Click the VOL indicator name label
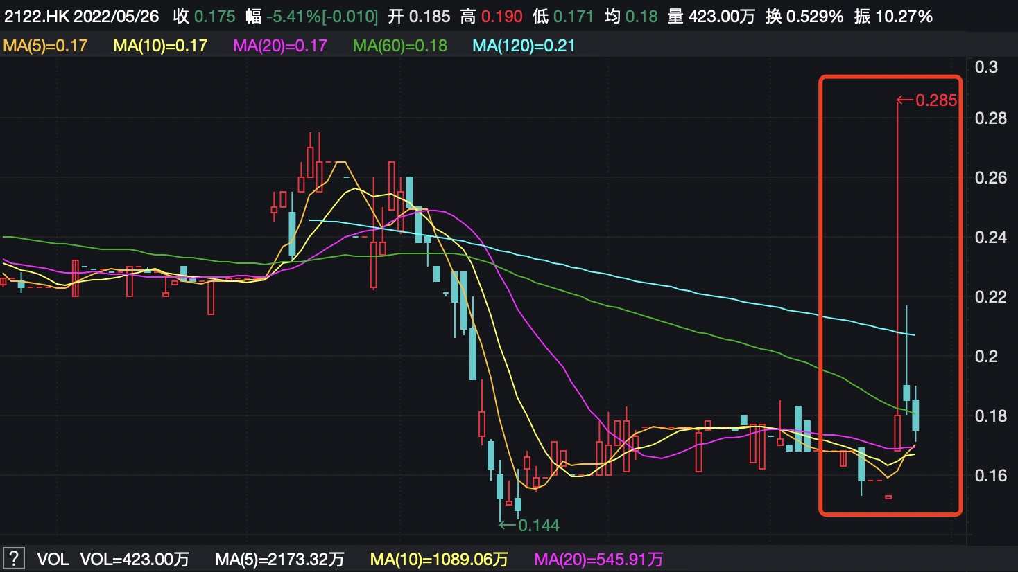Screen dimensions: 1018x572 click(x=53, y=559)
